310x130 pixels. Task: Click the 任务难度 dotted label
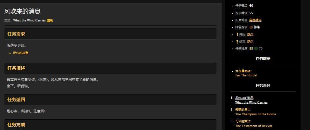point(242,49)
